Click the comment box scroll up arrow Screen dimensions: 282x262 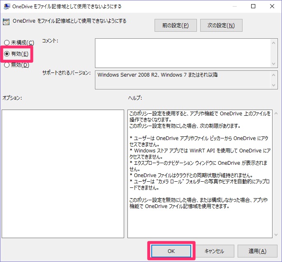[x=273, y=43]
